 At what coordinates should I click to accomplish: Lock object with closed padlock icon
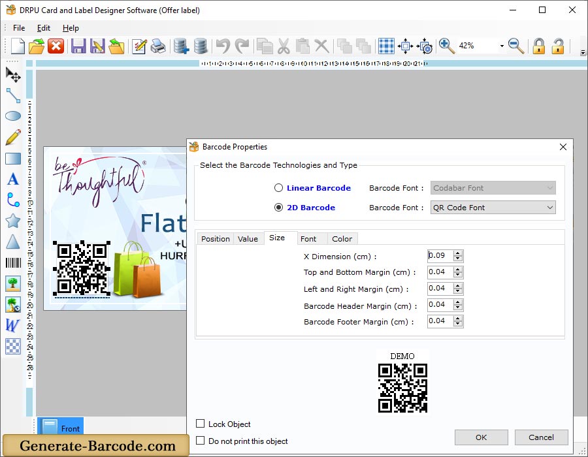point(539,46)
